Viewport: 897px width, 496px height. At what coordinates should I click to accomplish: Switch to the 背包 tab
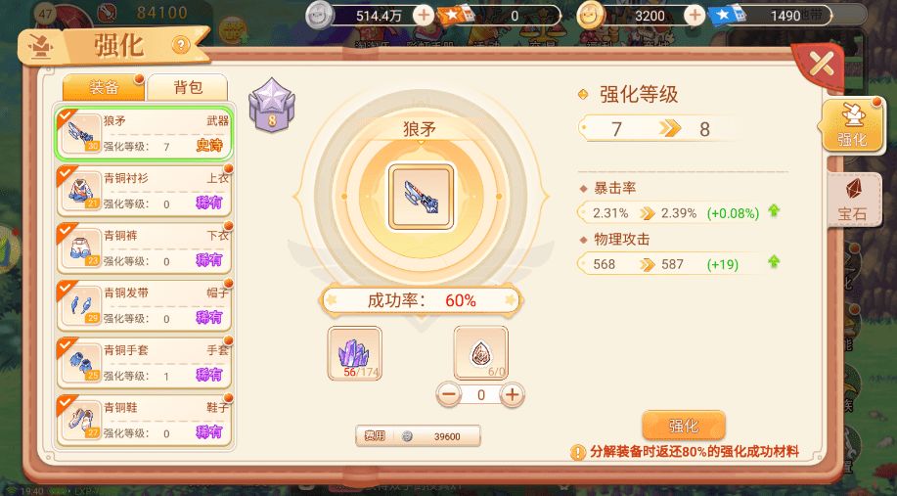(x=188, y=87)
